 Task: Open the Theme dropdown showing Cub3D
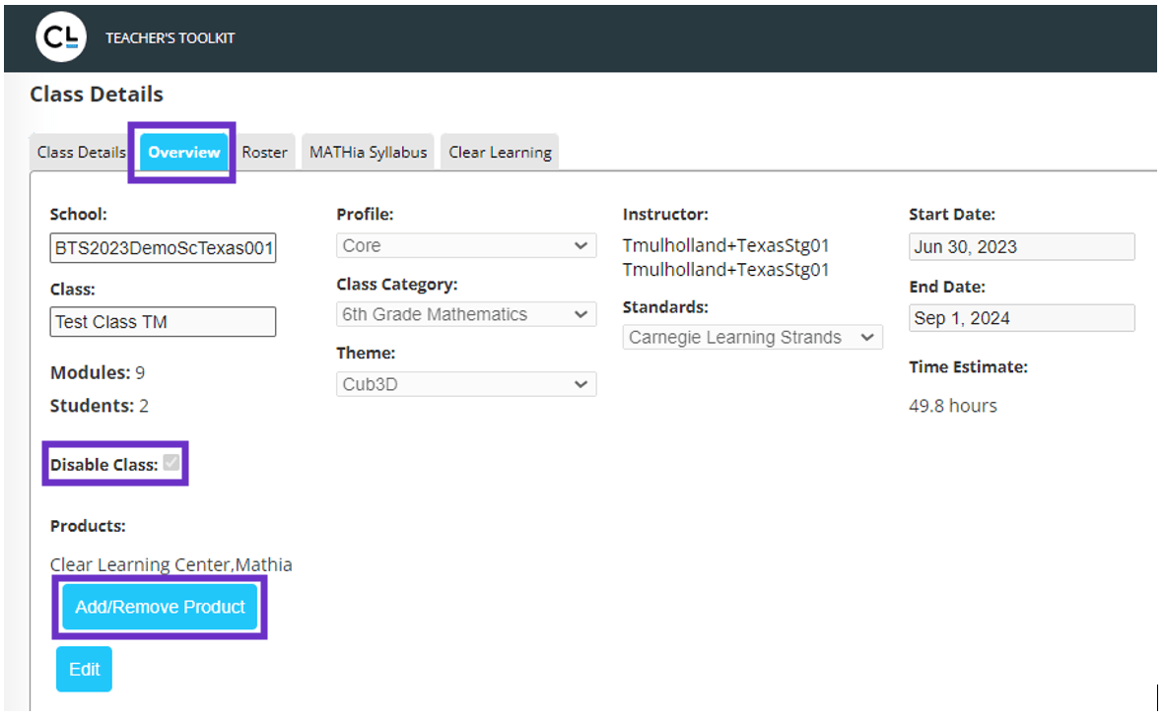[466, 384]
